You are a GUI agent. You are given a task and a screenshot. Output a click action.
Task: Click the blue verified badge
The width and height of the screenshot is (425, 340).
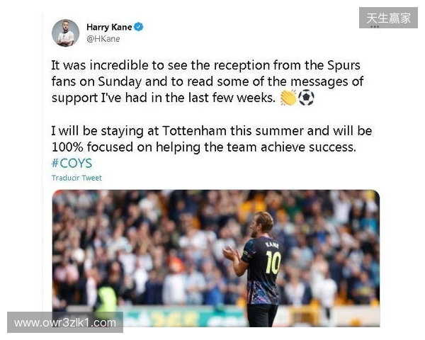click(x=139, y=27)
